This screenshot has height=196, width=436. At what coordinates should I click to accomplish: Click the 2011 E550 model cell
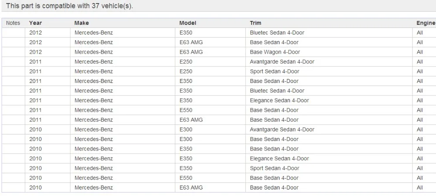pyautogui.click(x=186, y=110)
